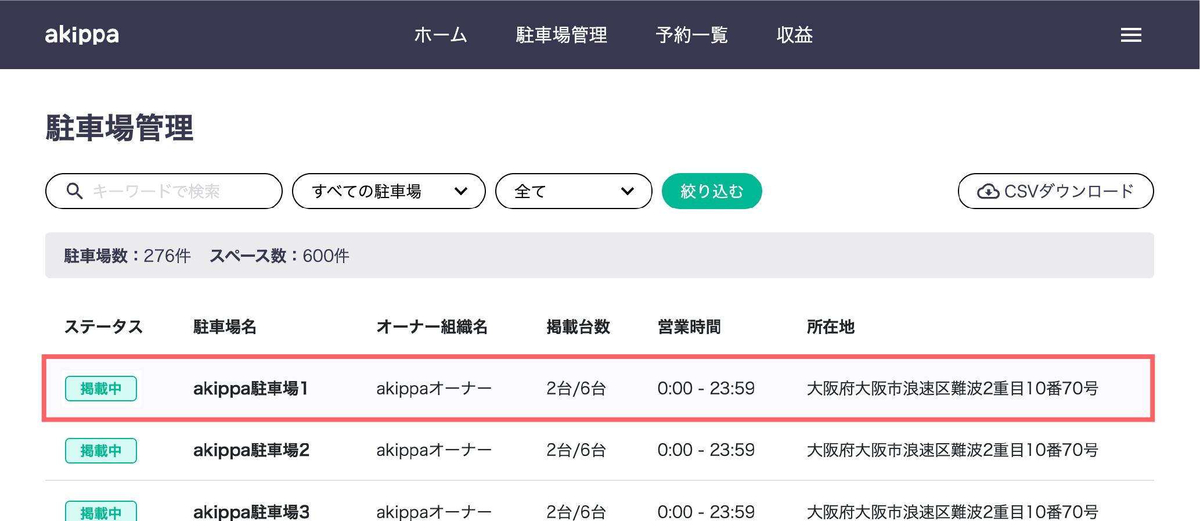
Task: Click the 営業時間 column header
Action: [689, 326]
